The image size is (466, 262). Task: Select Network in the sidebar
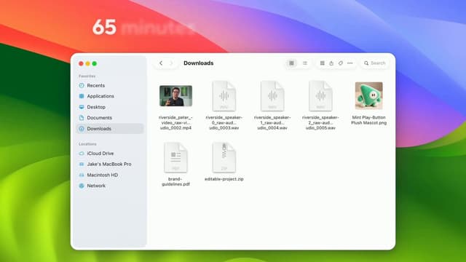click(110, 186)
